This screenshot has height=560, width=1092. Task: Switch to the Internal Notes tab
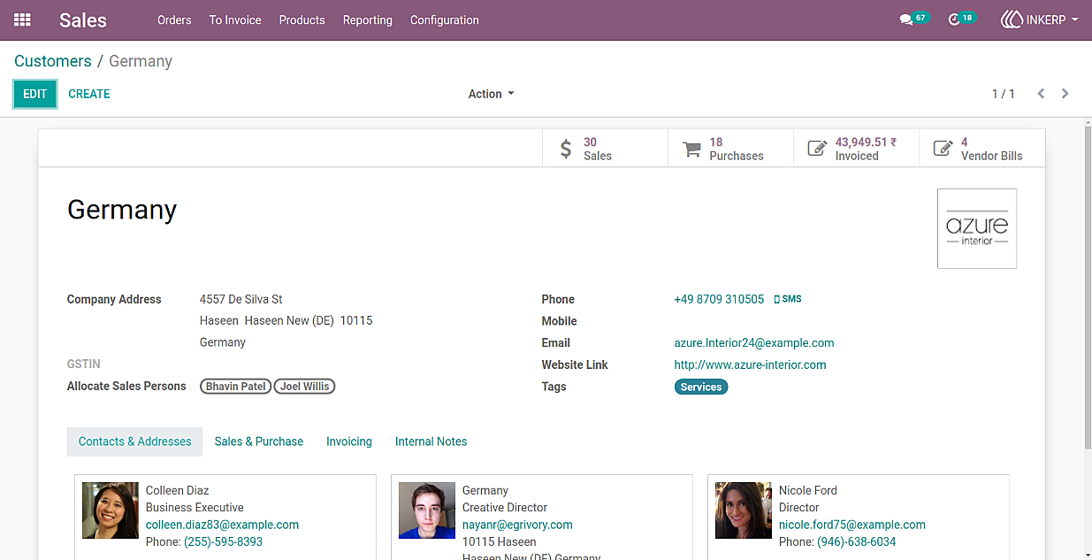(431, 441)
